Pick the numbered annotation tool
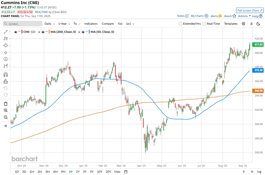 point(6,59)
